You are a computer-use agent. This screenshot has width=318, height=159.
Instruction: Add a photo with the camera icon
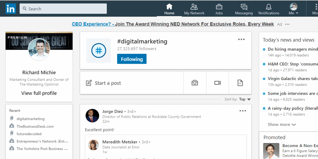pyautogui.click(x=195, y=83)
